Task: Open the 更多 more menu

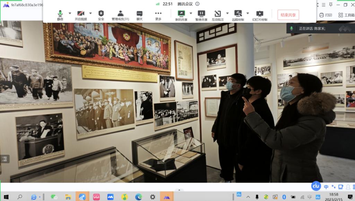Action: 158,14
